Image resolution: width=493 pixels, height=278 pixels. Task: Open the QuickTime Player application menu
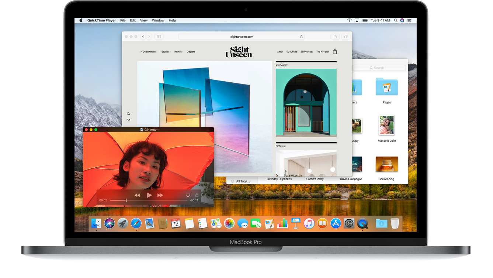click(x=101, y=20)
